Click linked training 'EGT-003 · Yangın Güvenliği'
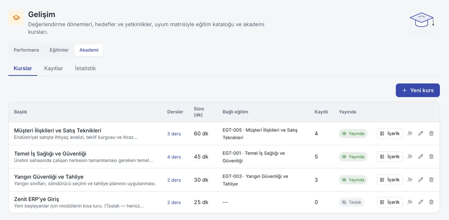449x220 pixels. point(255,180)
